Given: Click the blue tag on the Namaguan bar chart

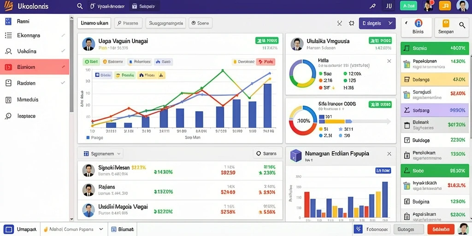Looking at the screenshot, I should click(x=383, y=171).
